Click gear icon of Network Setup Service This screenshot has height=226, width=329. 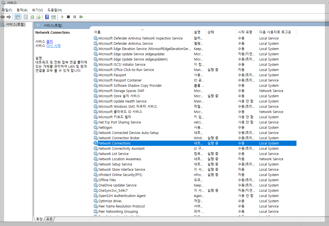tap(95, 164)
